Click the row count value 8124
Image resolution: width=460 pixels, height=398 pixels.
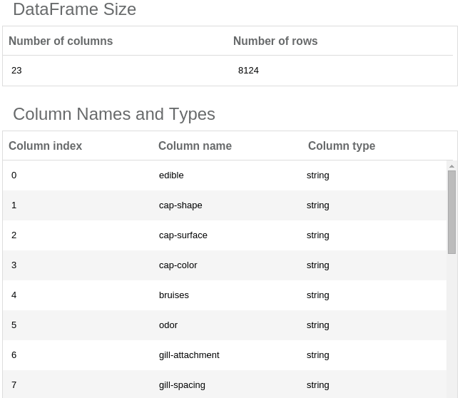(248, 71)
